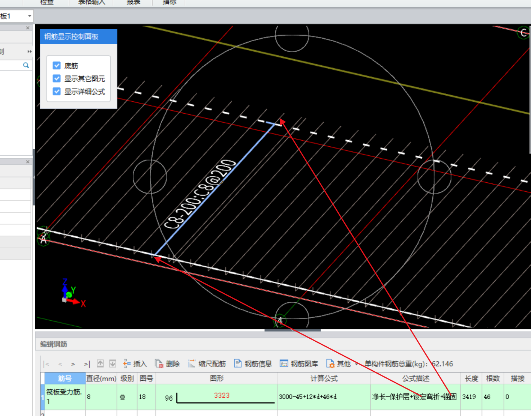Select the 计算公式 column header
The image size is (531, 416).
[324, 378]
